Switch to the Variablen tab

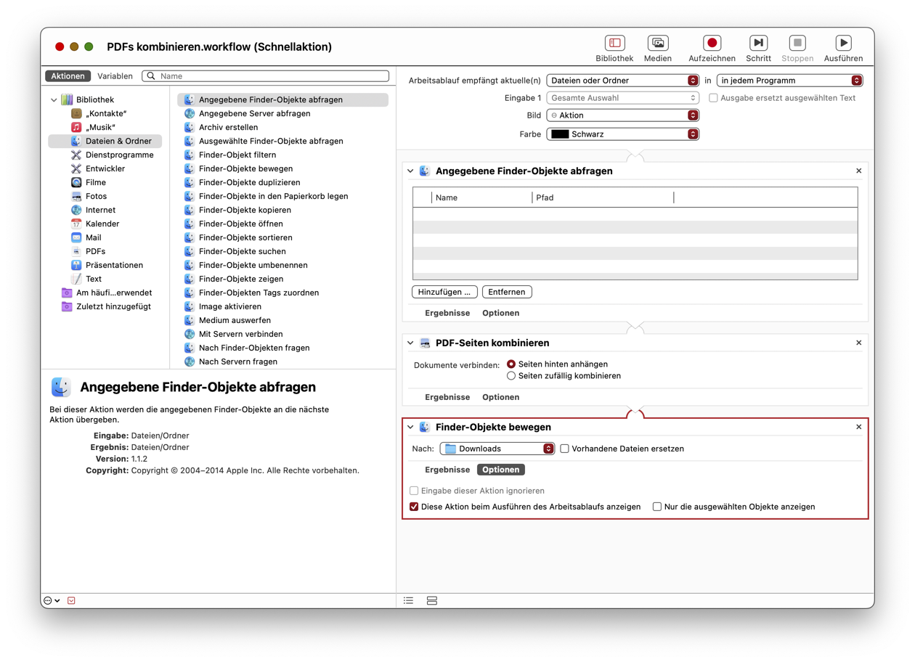[115, 76]
